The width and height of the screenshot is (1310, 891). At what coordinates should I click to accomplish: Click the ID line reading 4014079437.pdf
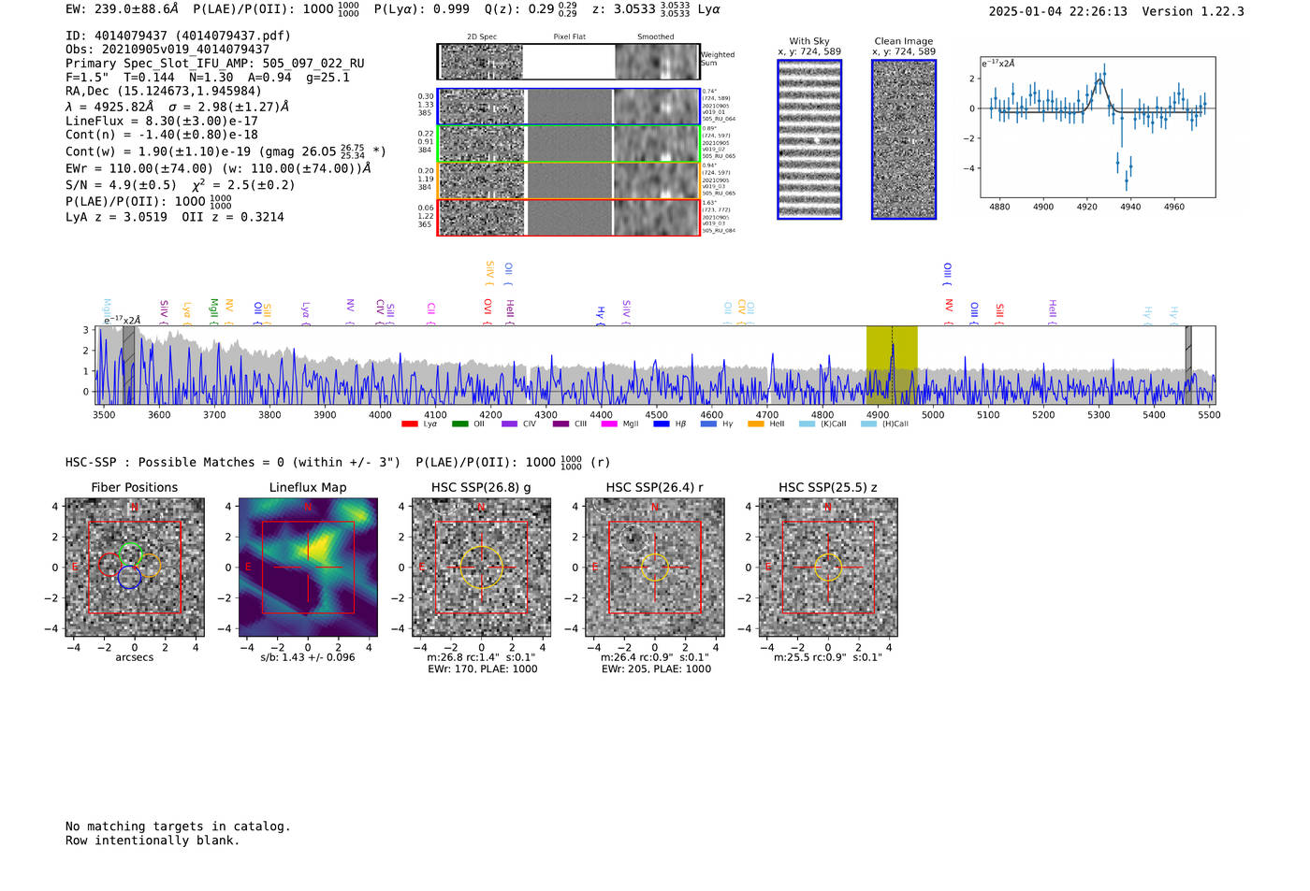(178, 36)
